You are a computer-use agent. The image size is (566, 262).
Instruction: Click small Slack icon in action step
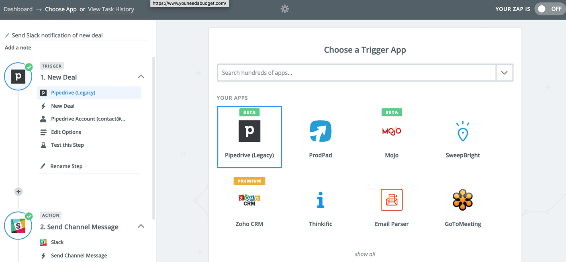(x=43, y=242)
